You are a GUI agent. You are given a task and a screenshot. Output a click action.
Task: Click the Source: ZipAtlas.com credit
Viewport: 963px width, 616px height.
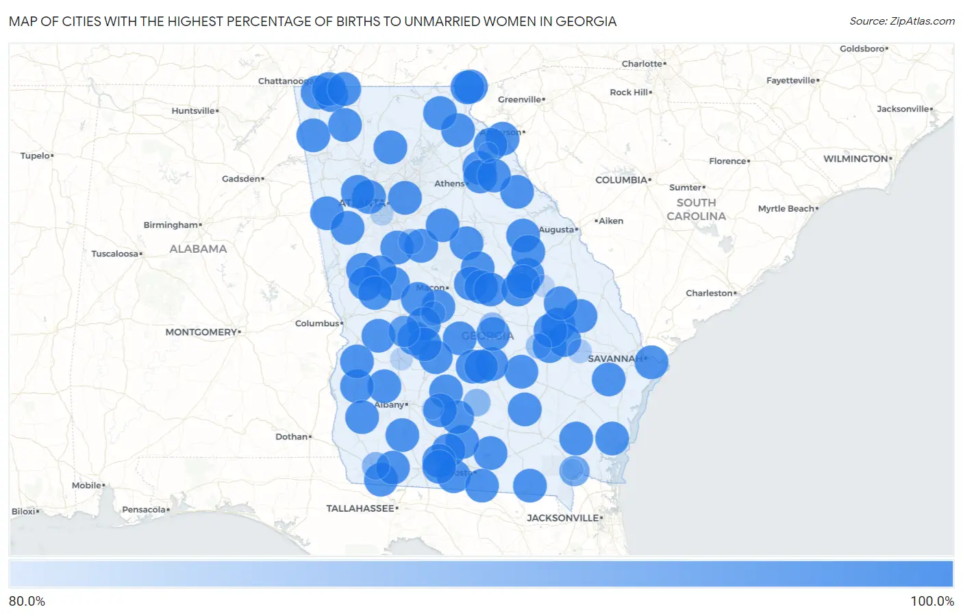click(x=902, y=21)
